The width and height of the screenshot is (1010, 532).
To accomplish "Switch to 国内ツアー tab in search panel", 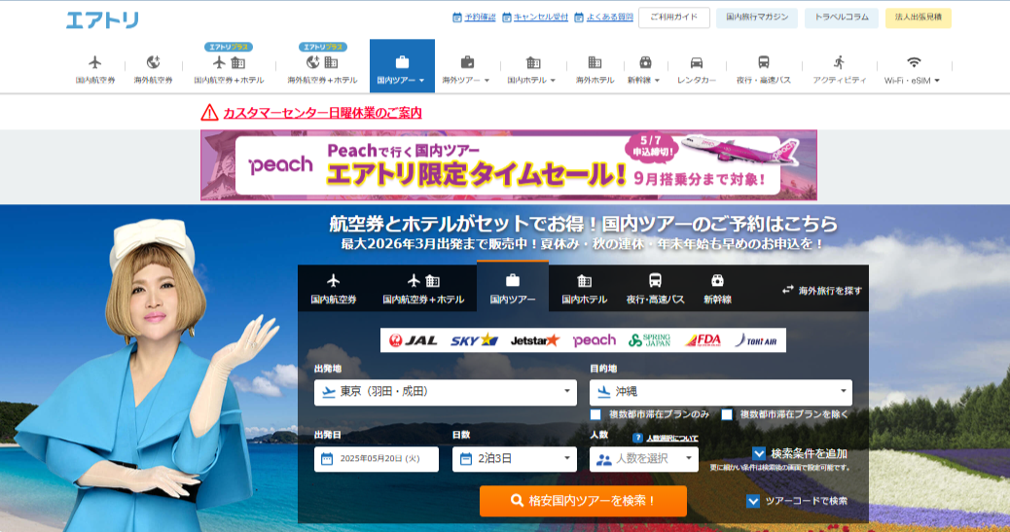I will (513, 287).
